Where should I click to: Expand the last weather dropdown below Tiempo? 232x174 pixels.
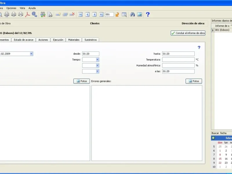[97, 71]
